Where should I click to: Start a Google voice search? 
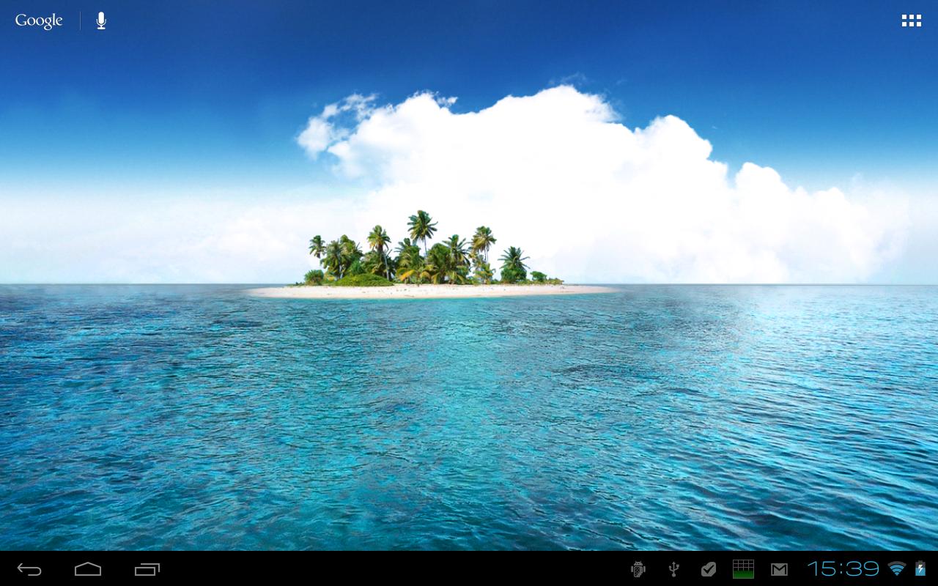(100, 20)
